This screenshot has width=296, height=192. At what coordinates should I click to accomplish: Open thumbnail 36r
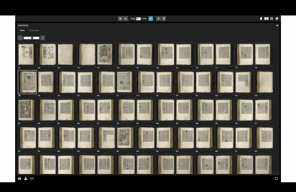tap(205, 138)
